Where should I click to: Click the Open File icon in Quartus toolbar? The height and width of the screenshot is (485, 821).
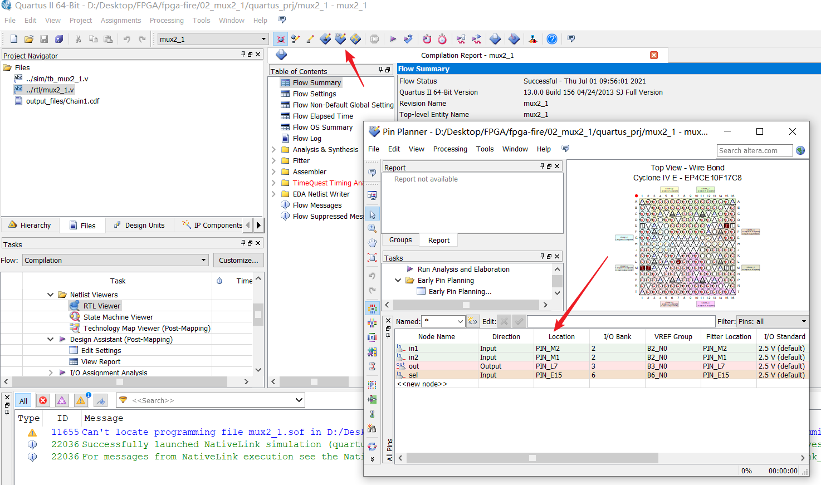tap(29, 39)
